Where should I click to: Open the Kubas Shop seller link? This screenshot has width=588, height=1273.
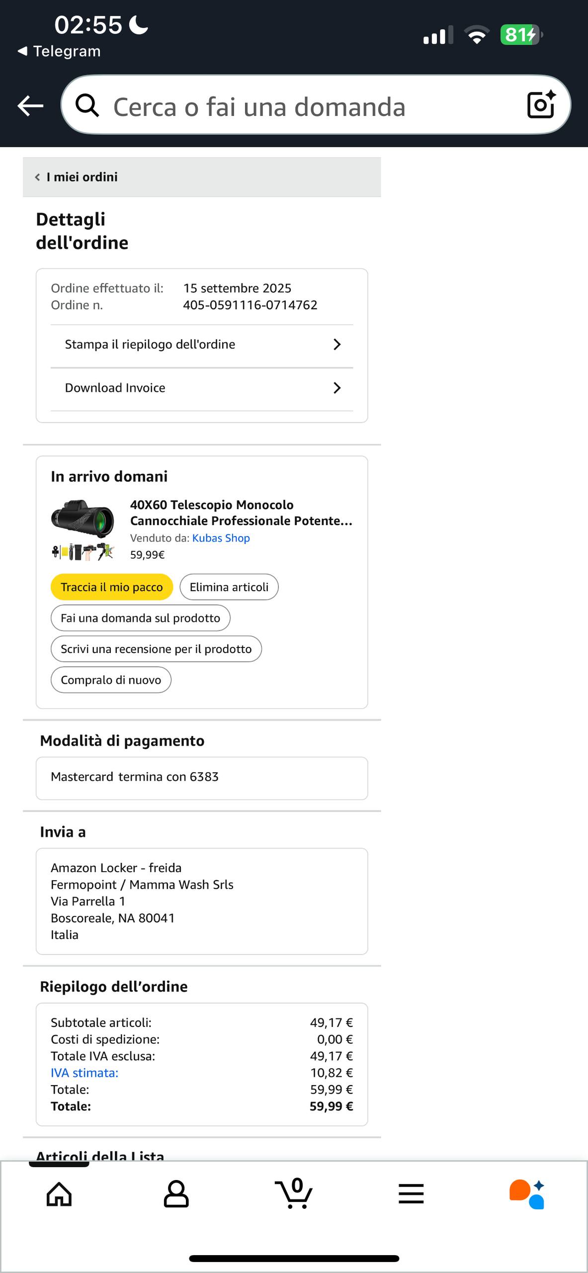pyautogui.click(x=221, y=538)
